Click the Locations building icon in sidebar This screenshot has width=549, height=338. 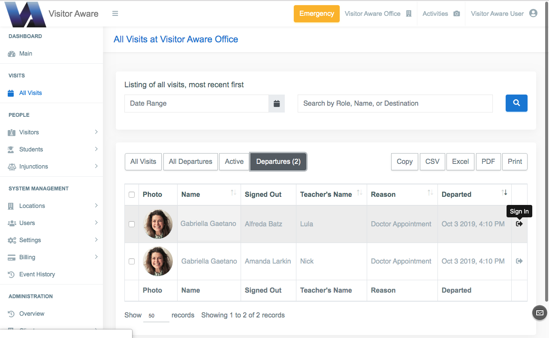pyautogui.click(x=11, y=206)
